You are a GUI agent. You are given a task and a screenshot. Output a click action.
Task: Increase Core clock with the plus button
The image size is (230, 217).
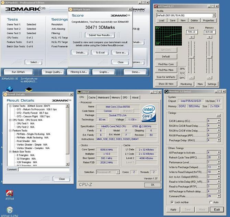point(192,37)
